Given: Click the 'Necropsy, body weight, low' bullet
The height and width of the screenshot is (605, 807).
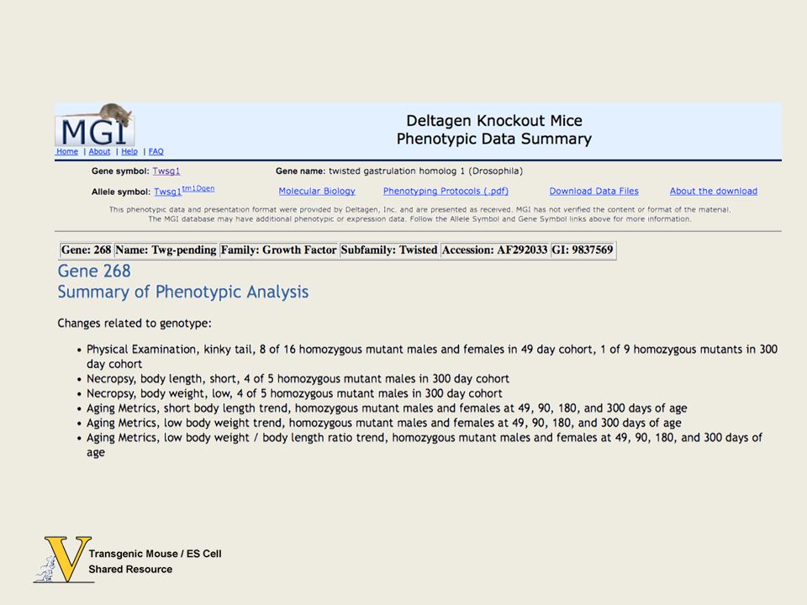Looking at the screenshot, I should click(x=294, y=393).
